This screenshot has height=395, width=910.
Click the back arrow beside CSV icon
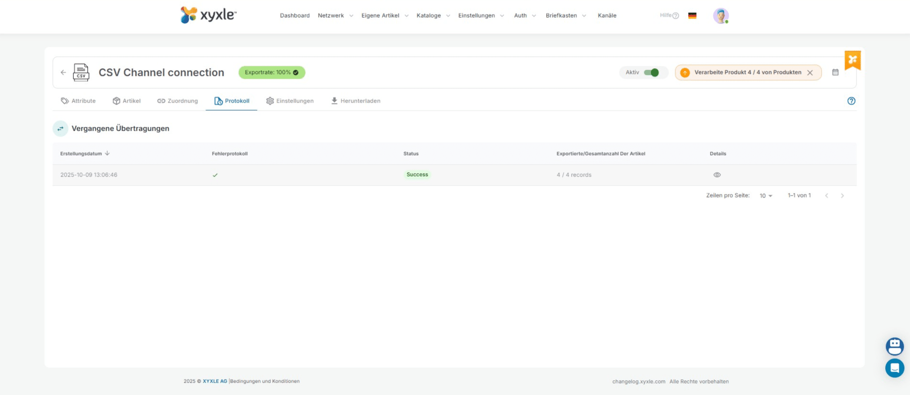63,73
